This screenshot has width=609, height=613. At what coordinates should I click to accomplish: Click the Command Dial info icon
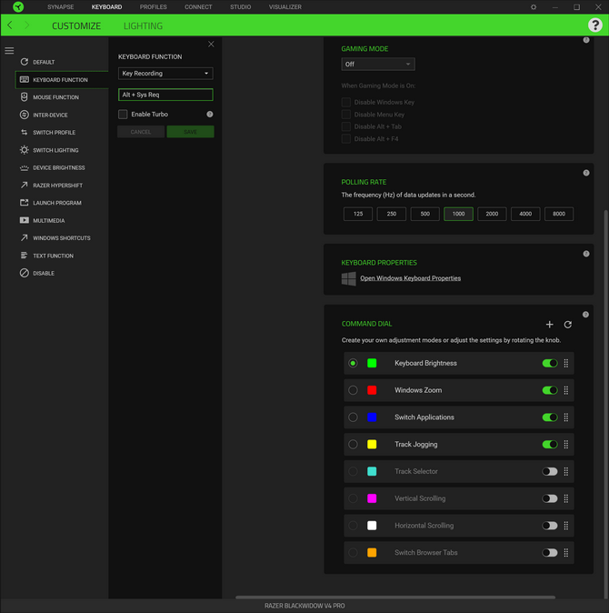click(x=585, y=315)
